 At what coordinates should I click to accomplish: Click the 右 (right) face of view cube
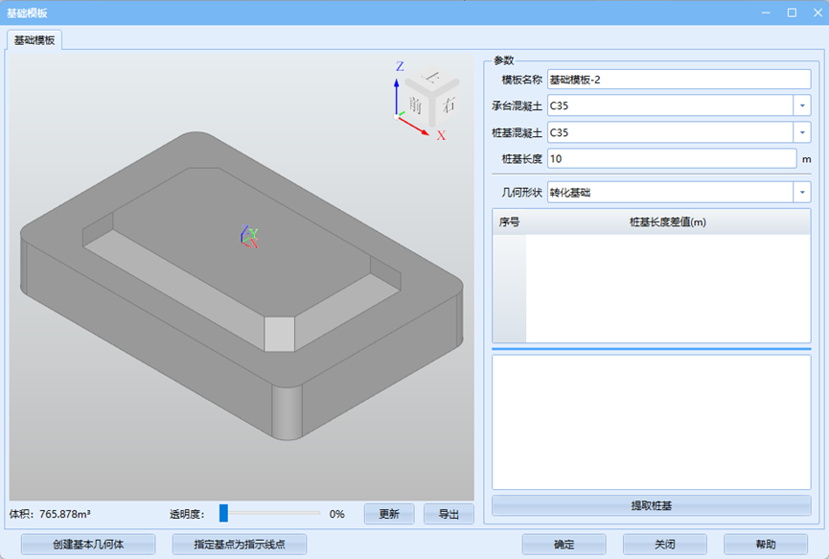click(447, 104)
